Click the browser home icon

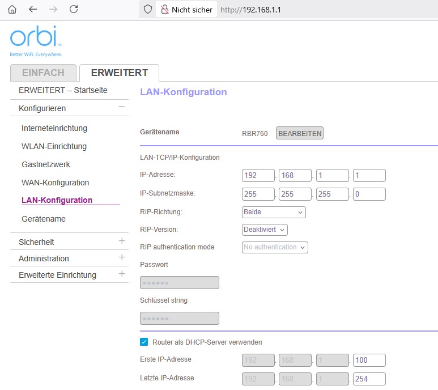pyautogui.click(x=12, y=10)
